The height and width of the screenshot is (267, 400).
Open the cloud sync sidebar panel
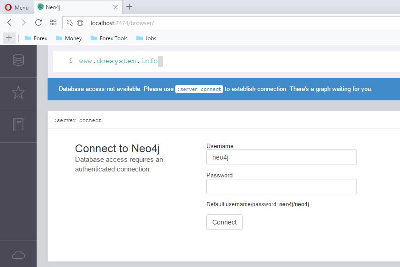click(18, 255)
